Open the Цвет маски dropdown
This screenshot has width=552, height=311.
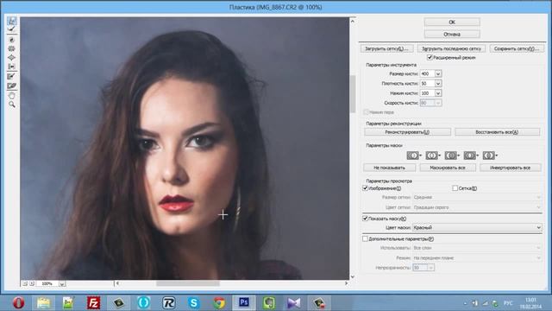477,228
